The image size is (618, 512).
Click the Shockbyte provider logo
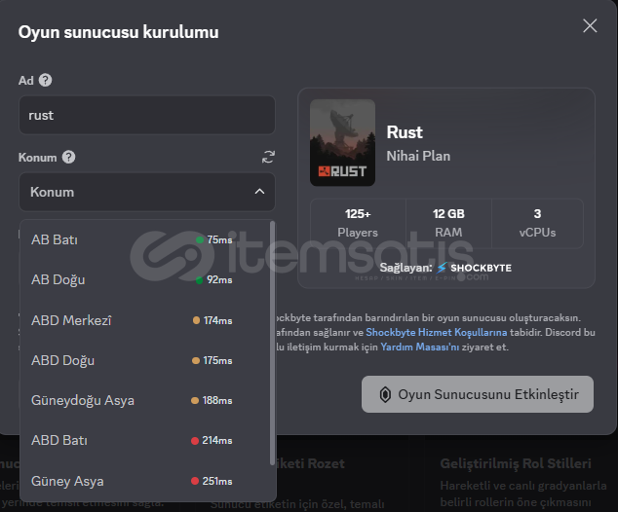pos(474,268)
